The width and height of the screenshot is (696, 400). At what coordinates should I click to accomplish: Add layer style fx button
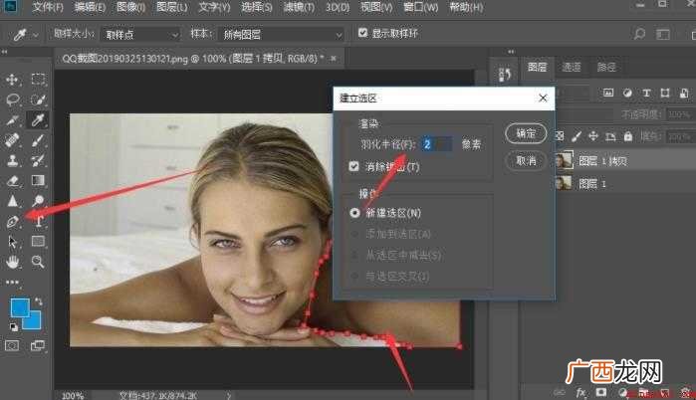pos(580,392)
